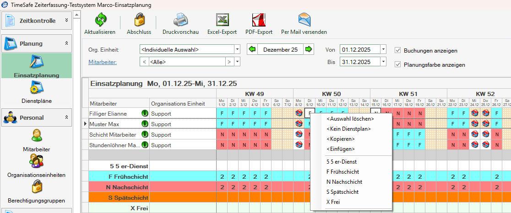This screenshot has height=213, width=511.
Task: Choose <Auswahl löschen> in context menu
Action: coord(351,119)
